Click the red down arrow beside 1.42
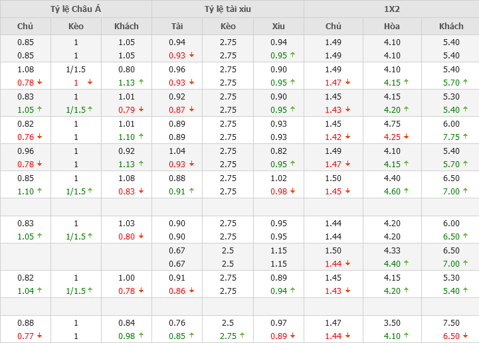The image size is (479, 343). point(347,137)
